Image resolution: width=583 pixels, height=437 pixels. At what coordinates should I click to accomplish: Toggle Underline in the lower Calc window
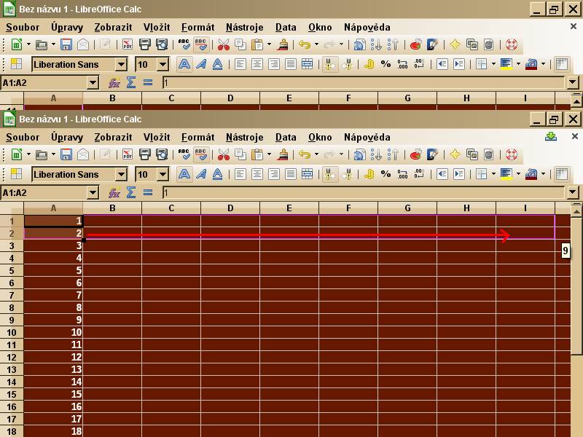(x=217, y=174)
